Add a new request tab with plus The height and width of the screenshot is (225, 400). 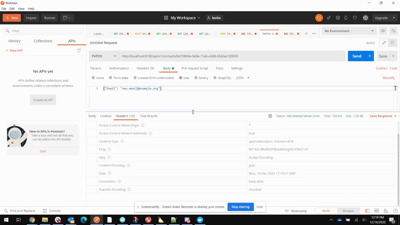click(307, 33)
